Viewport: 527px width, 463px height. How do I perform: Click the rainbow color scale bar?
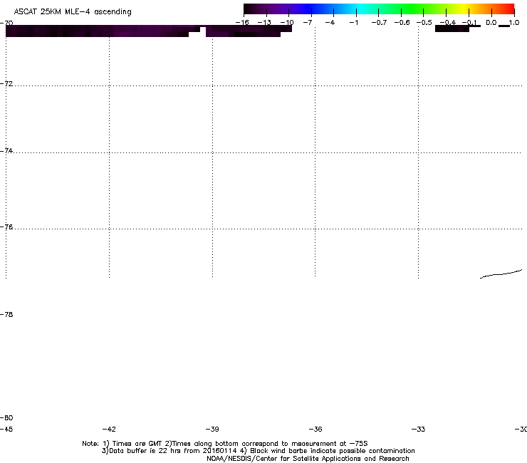[379, 9]
